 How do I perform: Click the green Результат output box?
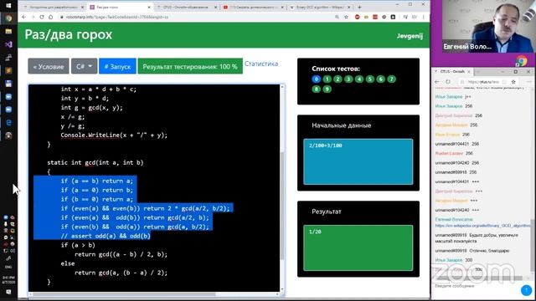click(x=358, y=247)
